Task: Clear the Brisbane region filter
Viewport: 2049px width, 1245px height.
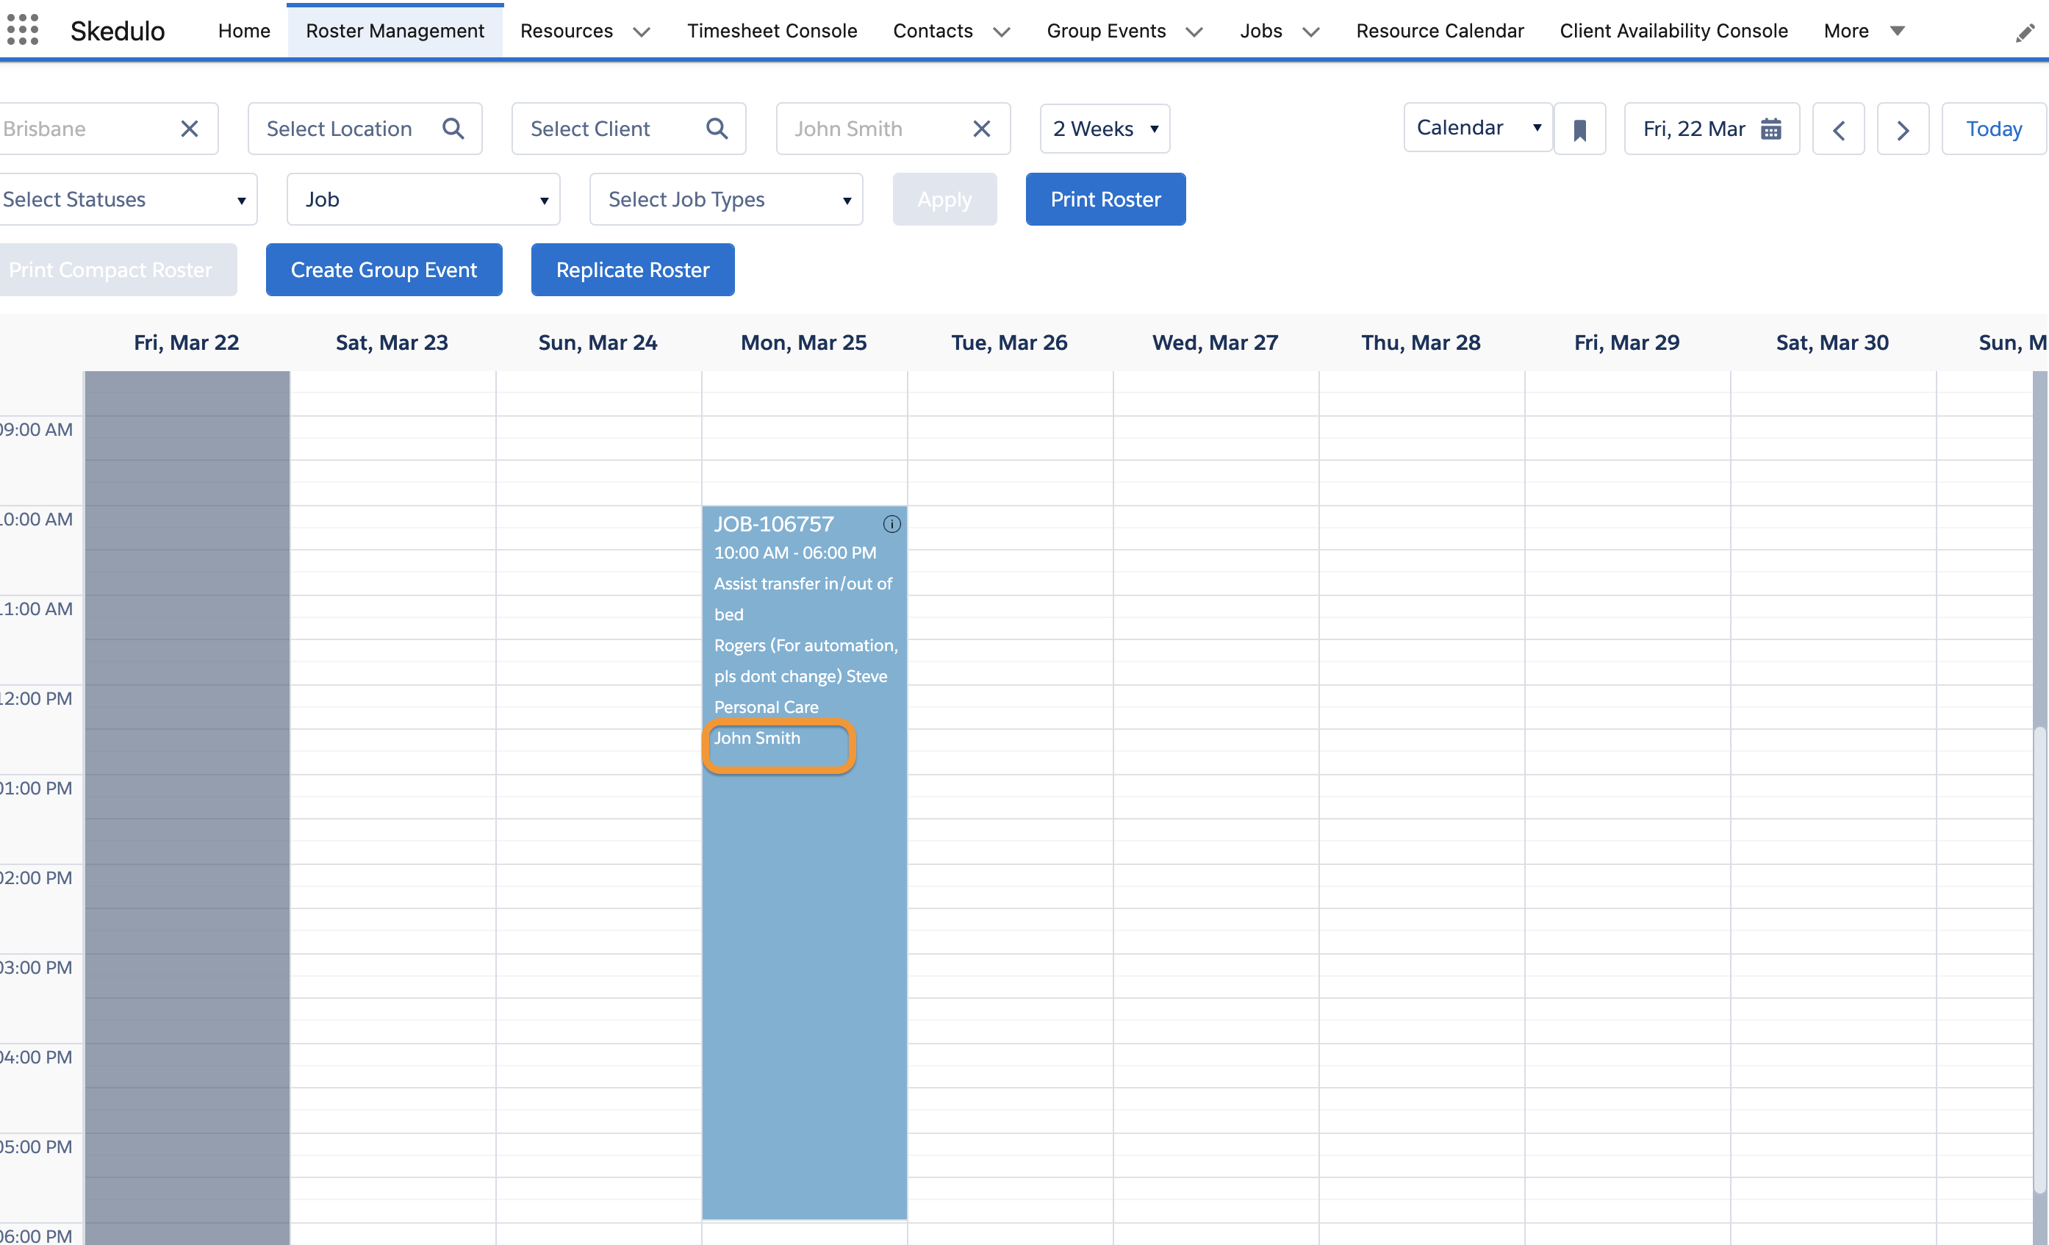Action: (x=190, y=129)
